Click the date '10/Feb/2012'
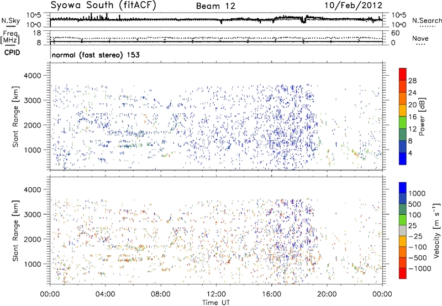This screenshot has height=306, width=442. (x=354, y=6)
